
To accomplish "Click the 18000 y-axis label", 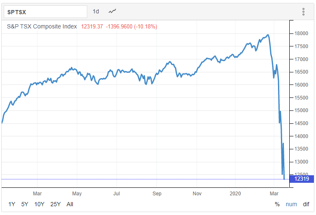I will (x=301, y=33).
